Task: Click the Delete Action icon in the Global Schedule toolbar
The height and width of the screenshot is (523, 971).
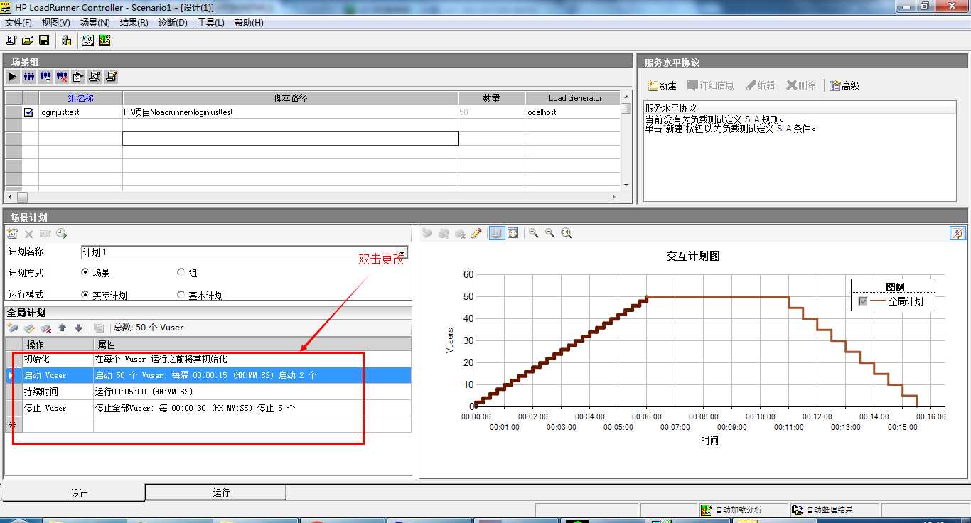Action: (45, 328)
